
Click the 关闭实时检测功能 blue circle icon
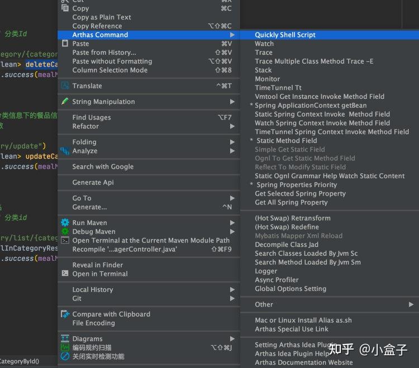click(x=65, y=356)
